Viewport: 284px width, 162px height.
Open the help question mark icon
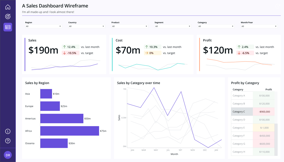pyautogui.click(x=8, y=141)
